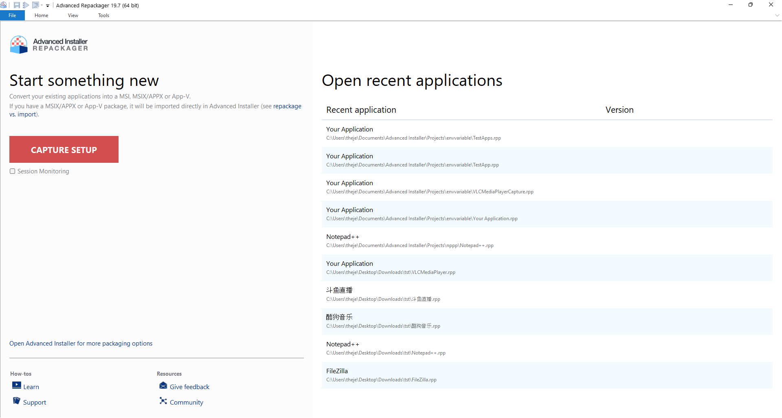Minimize the Advanced Repackager window
The height and width of the screenshot is (418, 782).
point(731,5)
